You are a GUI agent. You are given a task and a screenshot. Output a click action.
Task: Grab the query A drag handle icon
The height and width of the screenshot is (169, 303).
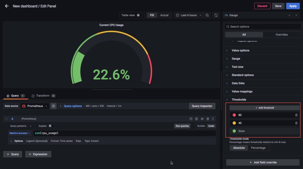pyautogui.click(x=213, y=119)
